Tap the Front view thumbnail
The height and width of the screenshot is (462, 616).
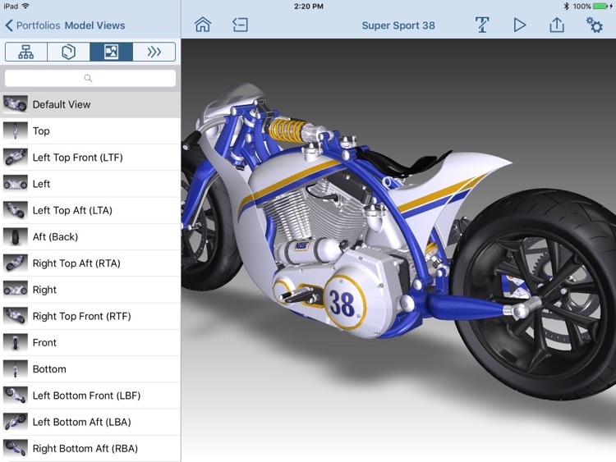(x=16, y=342)
